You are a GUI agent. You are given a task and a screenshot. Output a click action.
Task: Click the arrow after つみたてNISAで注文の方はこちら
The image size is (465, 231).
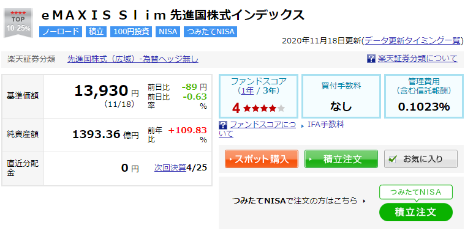(x=364, y=202)
